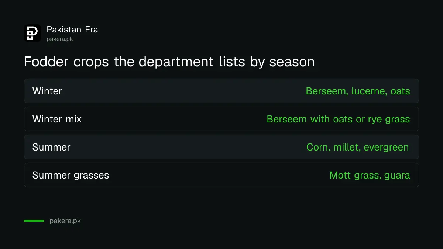The image size is (443, 249).
Task: Click the Berseem, lucerne, oats value
Action: pyautogui.click(x=358, y=91)
